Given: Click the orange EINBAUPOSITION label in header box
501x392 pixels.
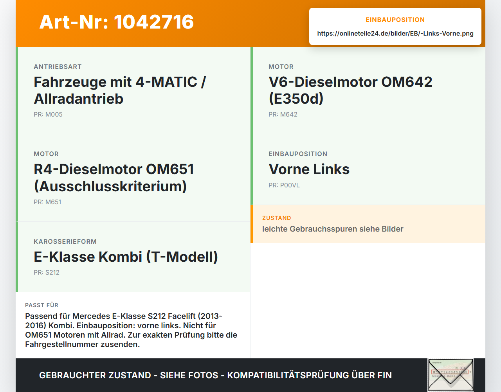Looking at the screenshot, I should pos(395,20).
